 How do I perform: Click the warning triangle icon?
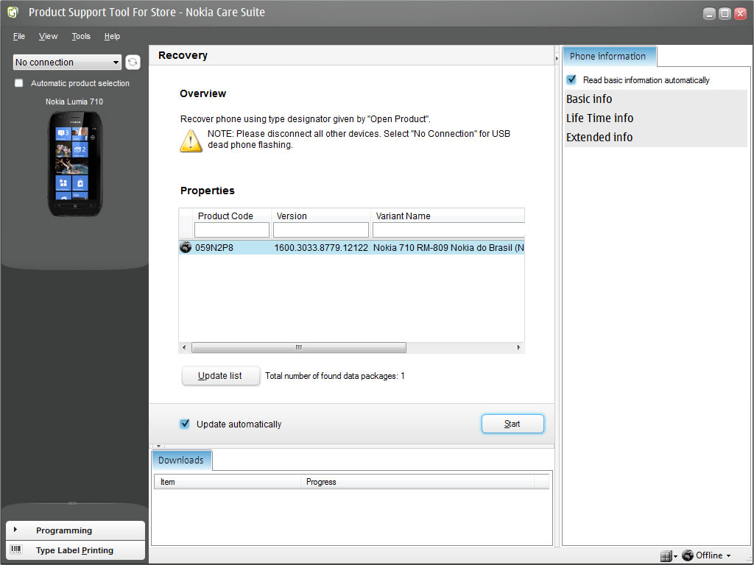pos(191,141)
